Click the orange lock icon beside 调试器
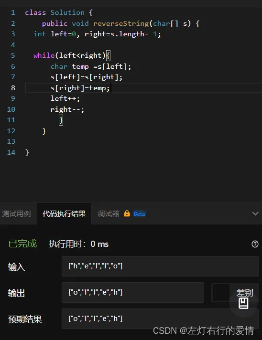Viewport: 262px width, 340px height. pyautogui.click(x=127, y=213)
